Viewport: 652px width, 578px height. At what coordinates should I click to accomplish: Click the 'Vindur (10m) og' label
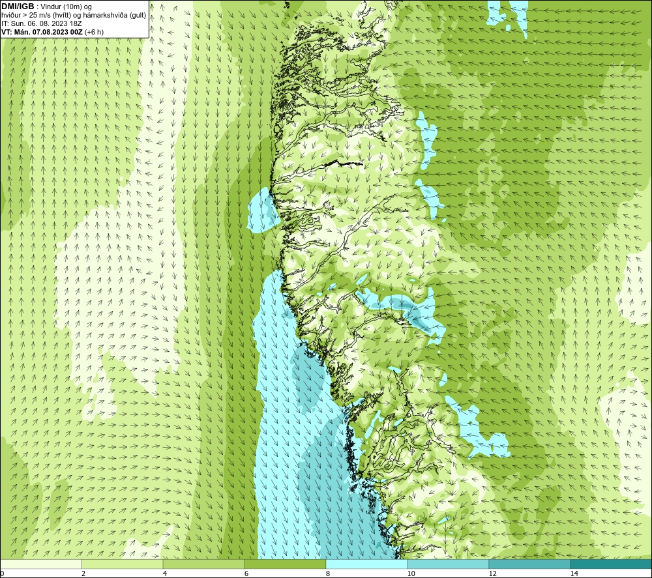click(x=66, y=7)
